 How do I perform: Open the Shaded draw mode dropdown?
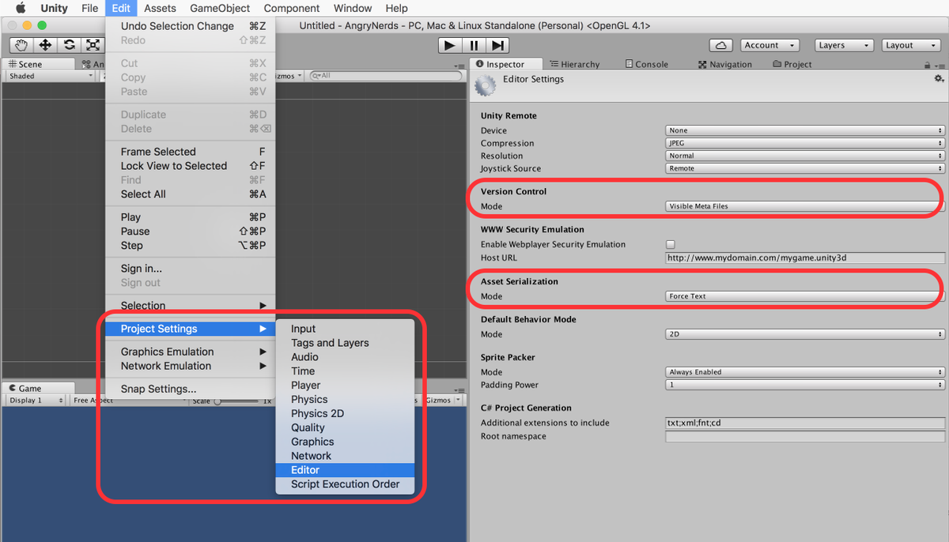point(51,76)
